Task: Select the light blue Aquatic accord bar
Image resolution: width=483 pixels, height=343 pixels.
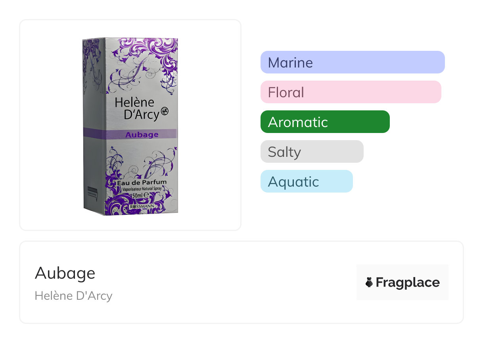Action: [306, 181]
